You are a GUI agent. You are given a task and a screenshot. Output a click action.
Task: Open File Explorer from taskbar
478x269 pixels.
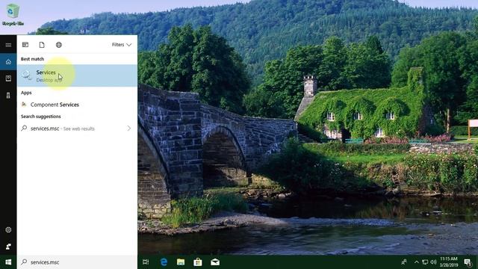(181, 262)
